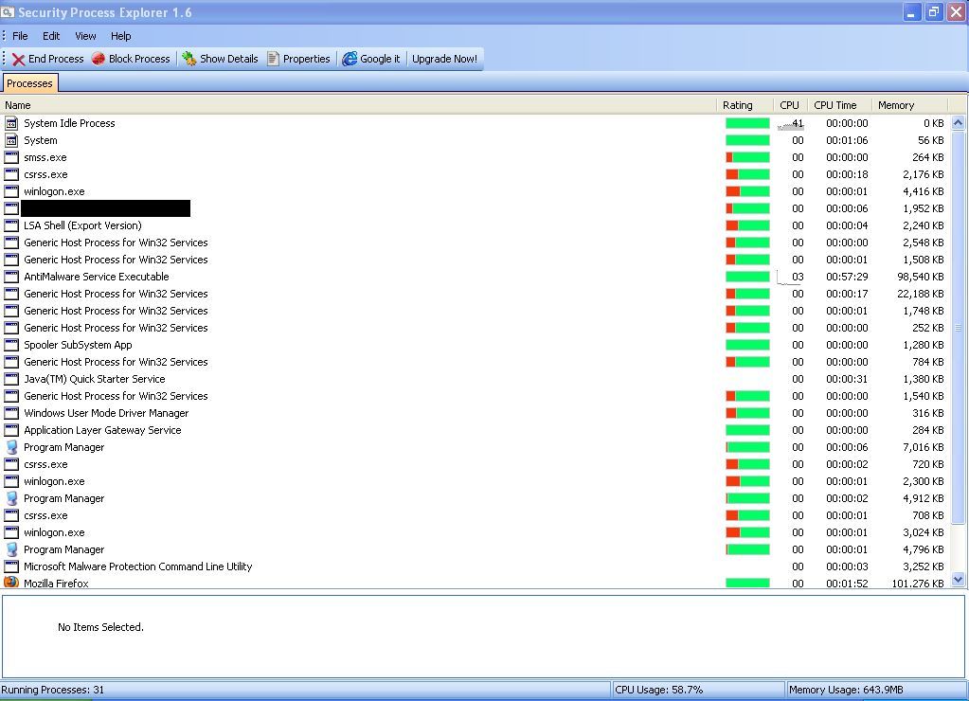This screenshot has width=969, height=701.
Task: Open the View menu
Action: click(x=85, y=36)
